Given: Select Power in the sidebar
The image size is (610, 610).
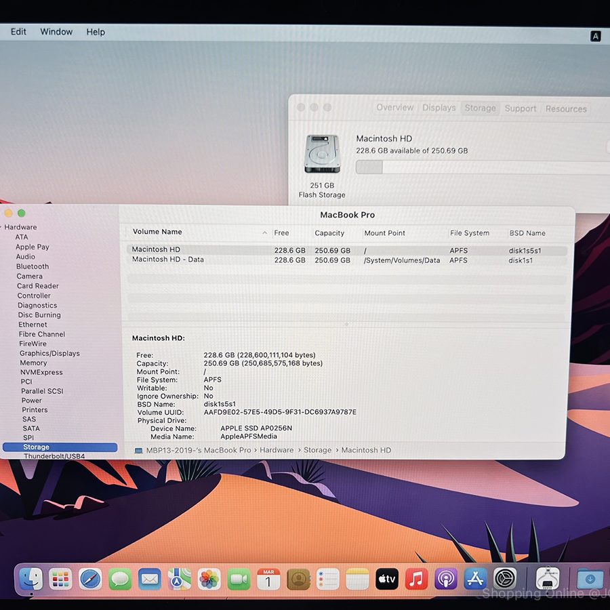Looking at the screenshot, I should [31, 401].
